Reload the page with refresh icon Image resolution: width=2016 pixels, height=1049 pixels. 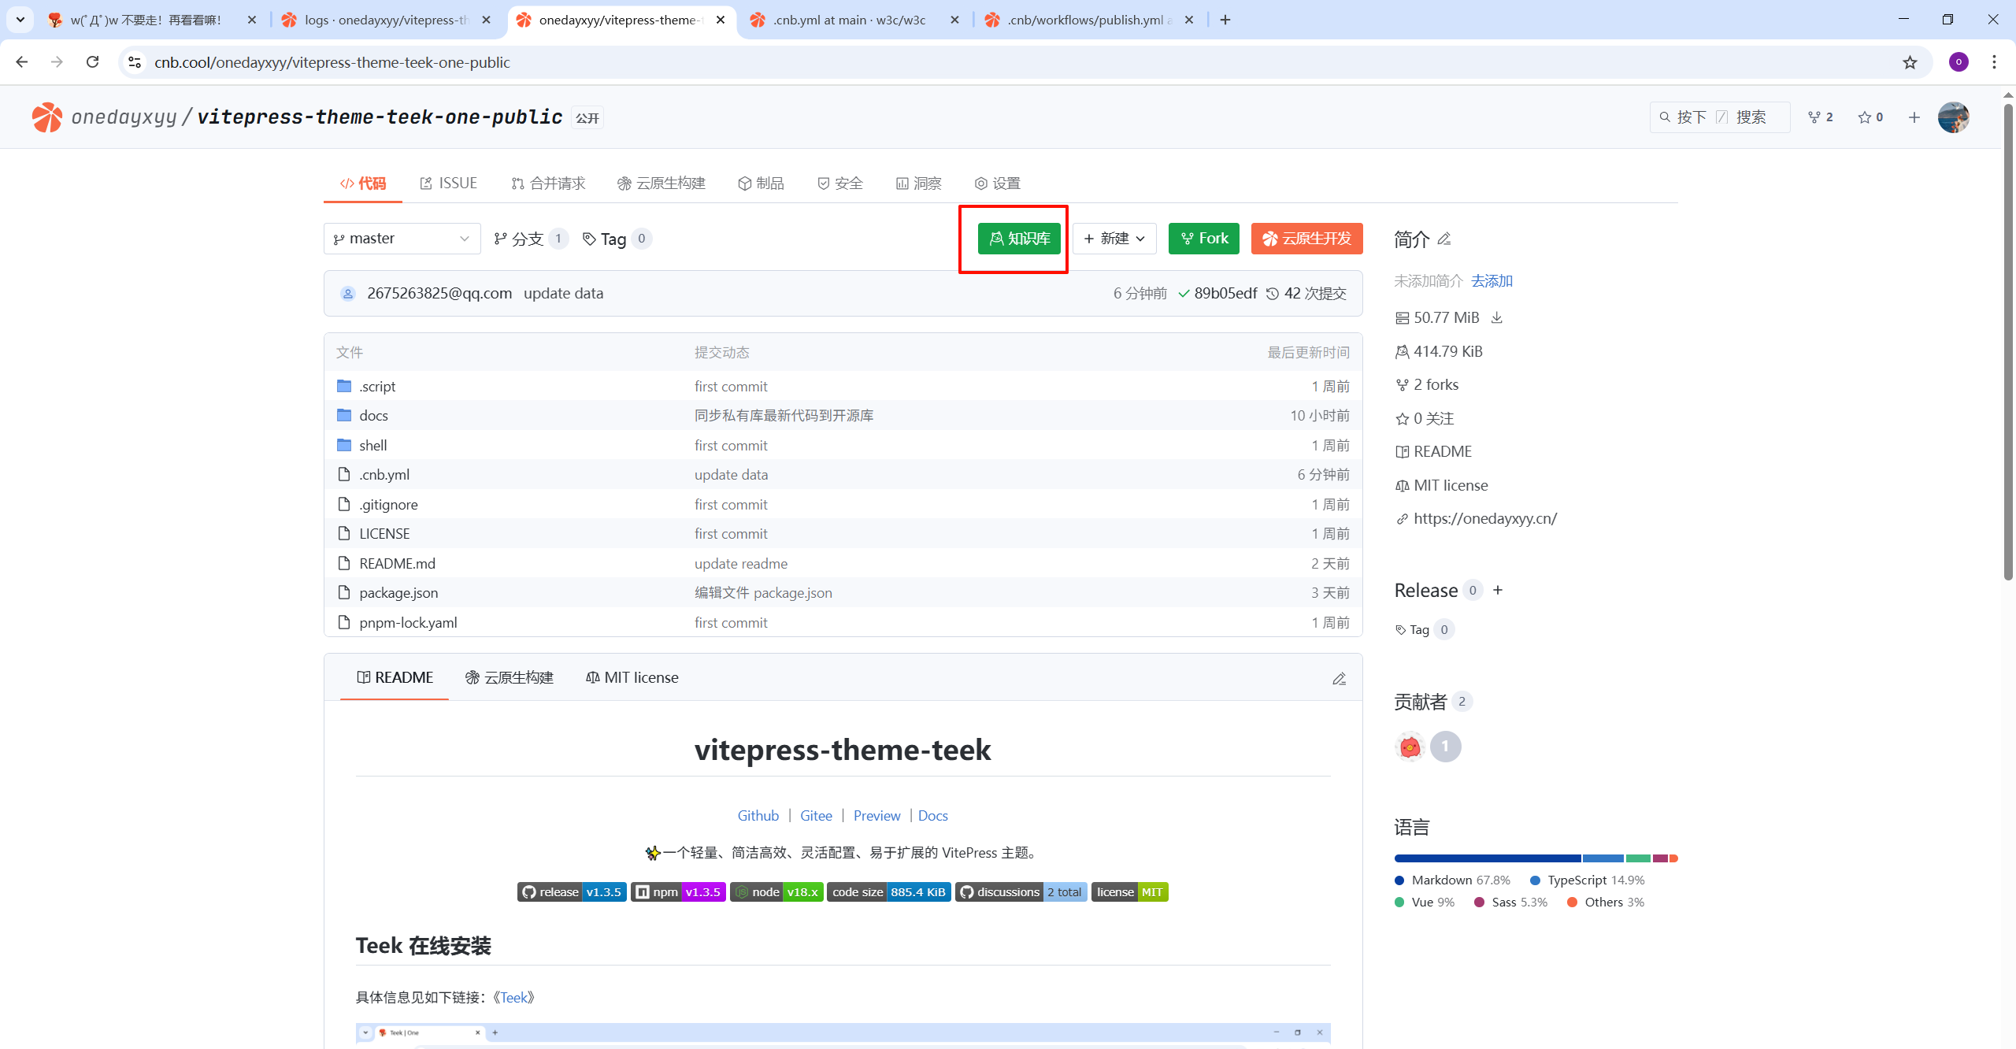pyautogui.click(x=92, y=62)
